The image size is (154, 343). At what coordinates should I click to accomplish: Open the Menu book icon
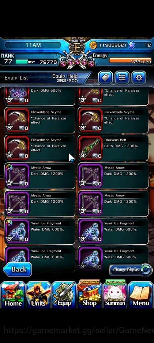pos(141,294)
